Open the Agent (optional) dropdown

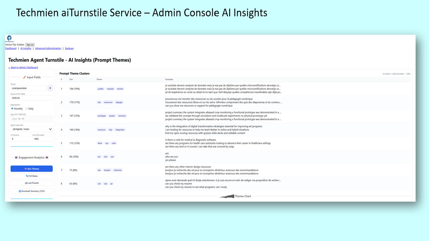pos(32,129)
